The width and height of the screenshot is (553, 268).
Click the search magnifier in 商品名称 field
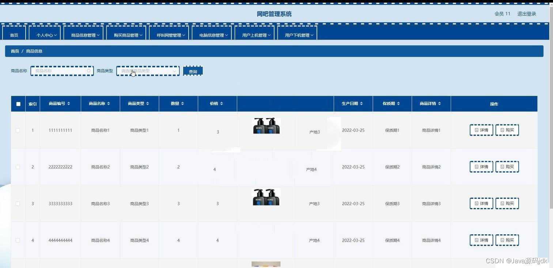(89, 71)
